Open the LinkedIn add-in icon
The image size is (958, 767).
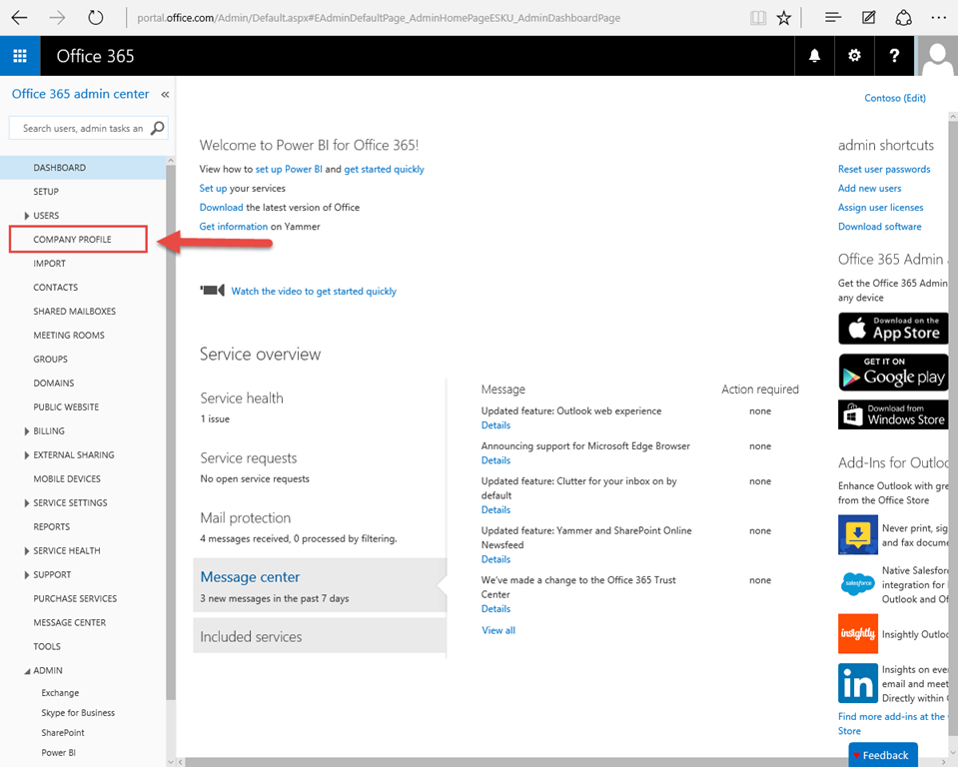pyautogui.click(x=858, y=683)
